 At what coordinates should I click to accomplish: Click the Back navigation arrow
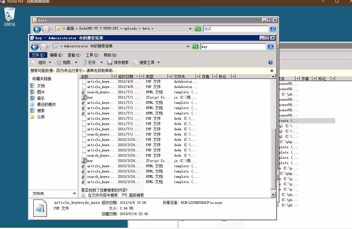pos(35,47)
